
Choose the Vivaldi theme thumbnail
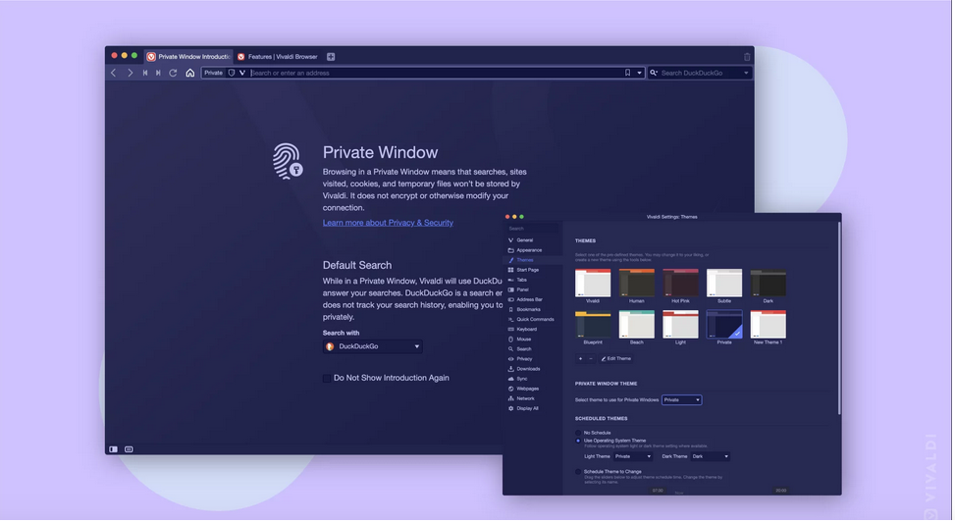click(x=593, y=284)
